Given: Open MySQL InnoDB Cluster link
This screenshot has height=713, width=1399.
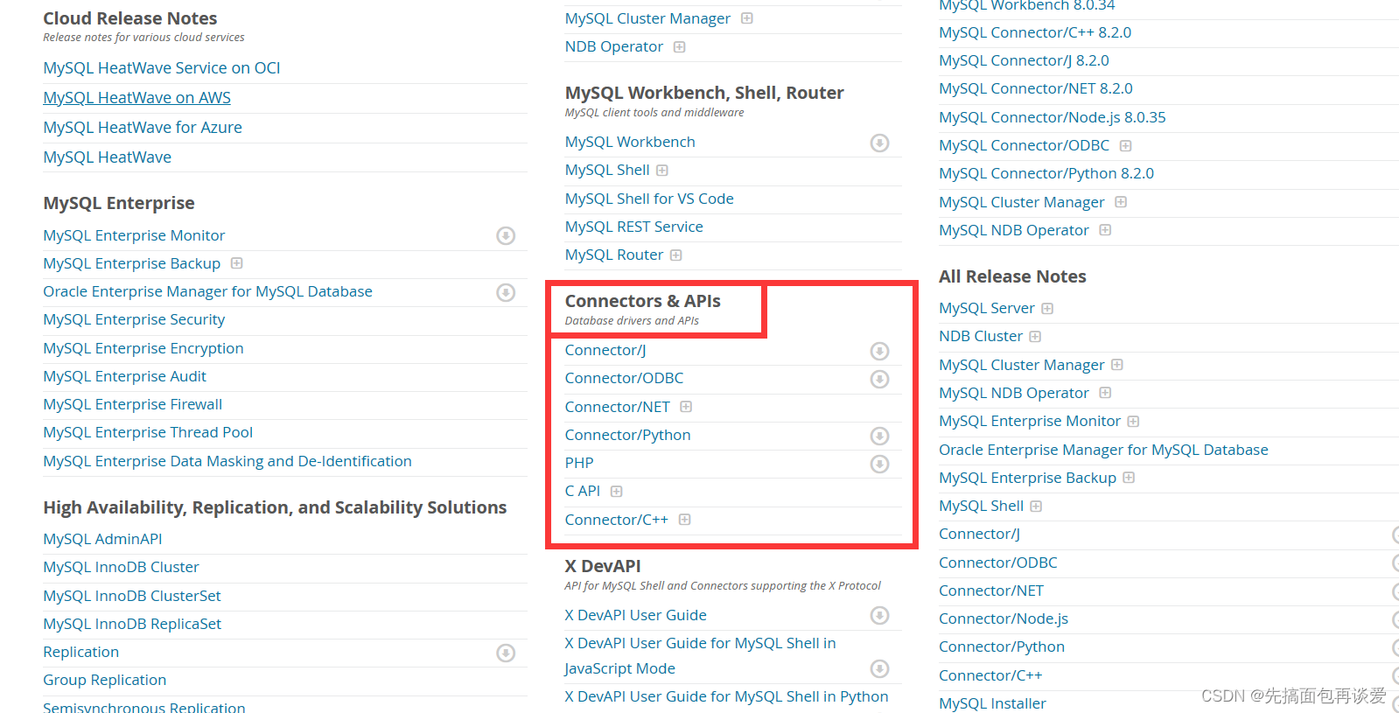Looking at the screenshot, I should pyautogui.click(x=121, y=567).
